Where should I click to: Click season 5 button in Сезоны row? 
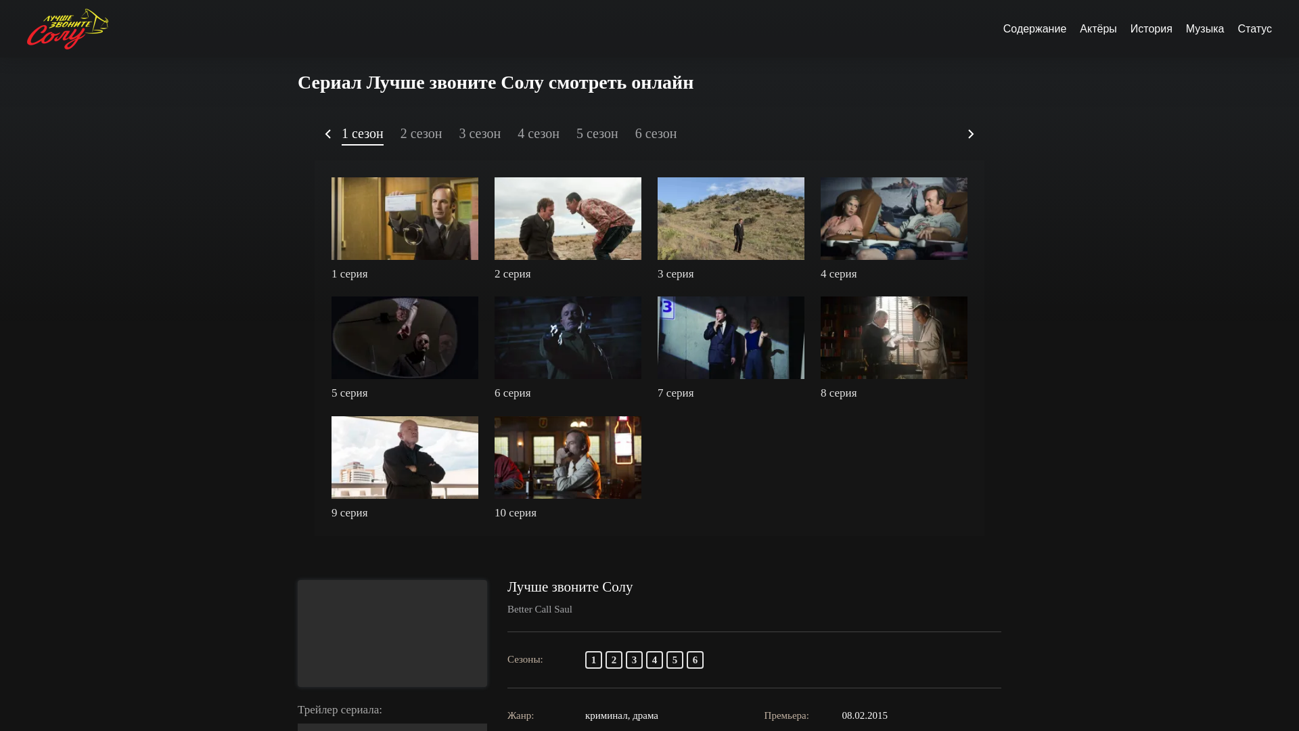(x=675, y=660)
